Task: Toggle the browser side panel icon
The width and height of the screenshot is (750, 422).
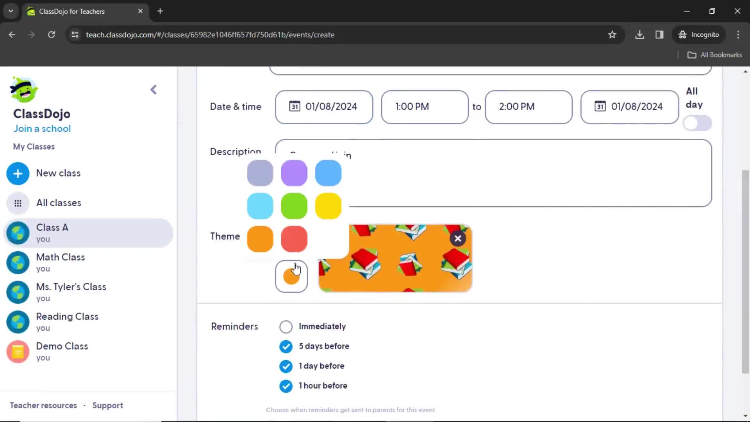Action: coord(659,35)
